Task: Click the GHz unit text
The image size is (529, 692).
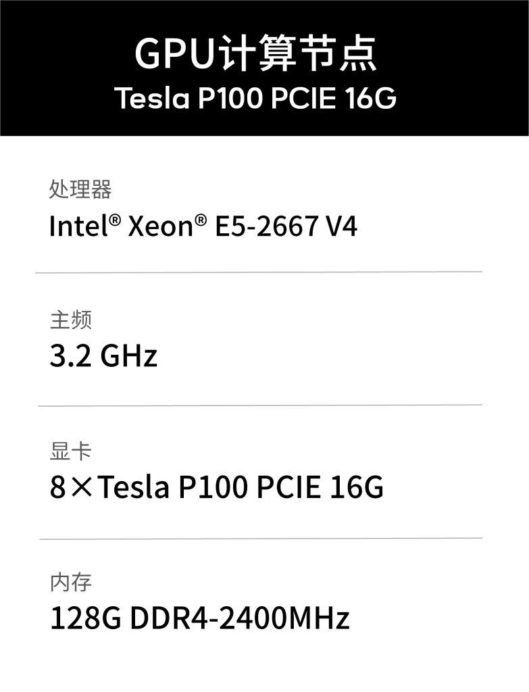Action: click(128, 356)
